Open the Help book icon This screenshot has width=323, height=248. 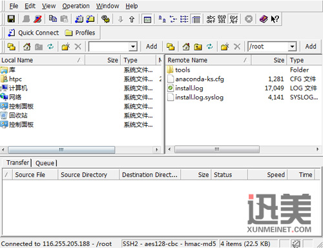point(264,19)
